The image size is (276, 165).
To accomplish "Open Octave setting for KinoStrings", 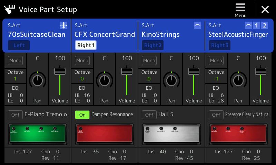I will coord(149,76).
